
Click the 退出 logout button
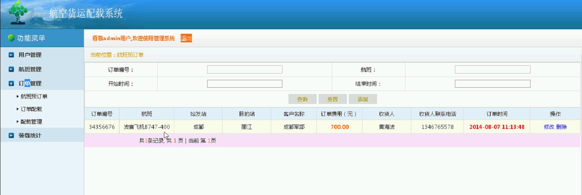click(186, 38)
